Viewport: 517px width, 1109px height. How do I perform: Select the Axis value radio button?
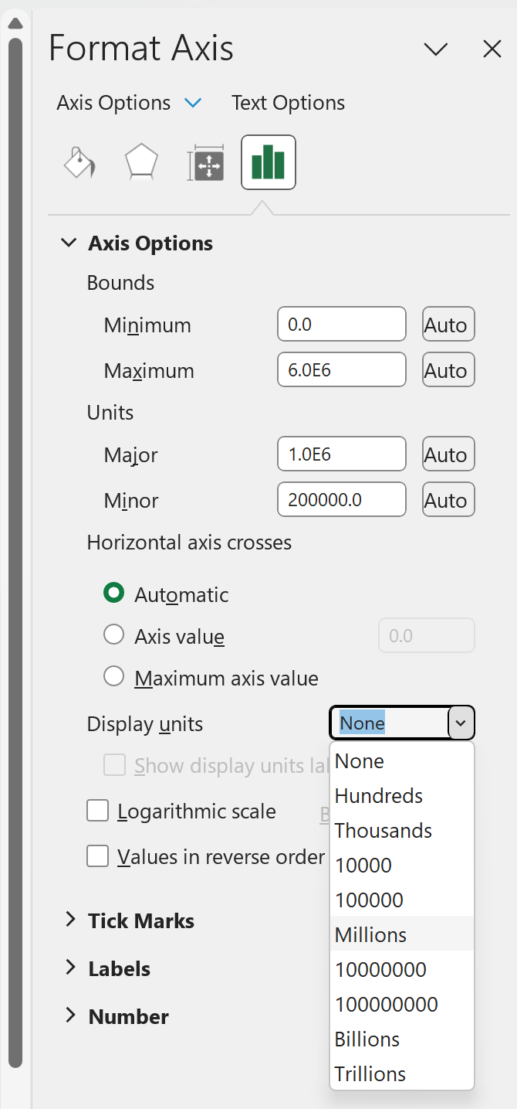(x=113, y=634)
